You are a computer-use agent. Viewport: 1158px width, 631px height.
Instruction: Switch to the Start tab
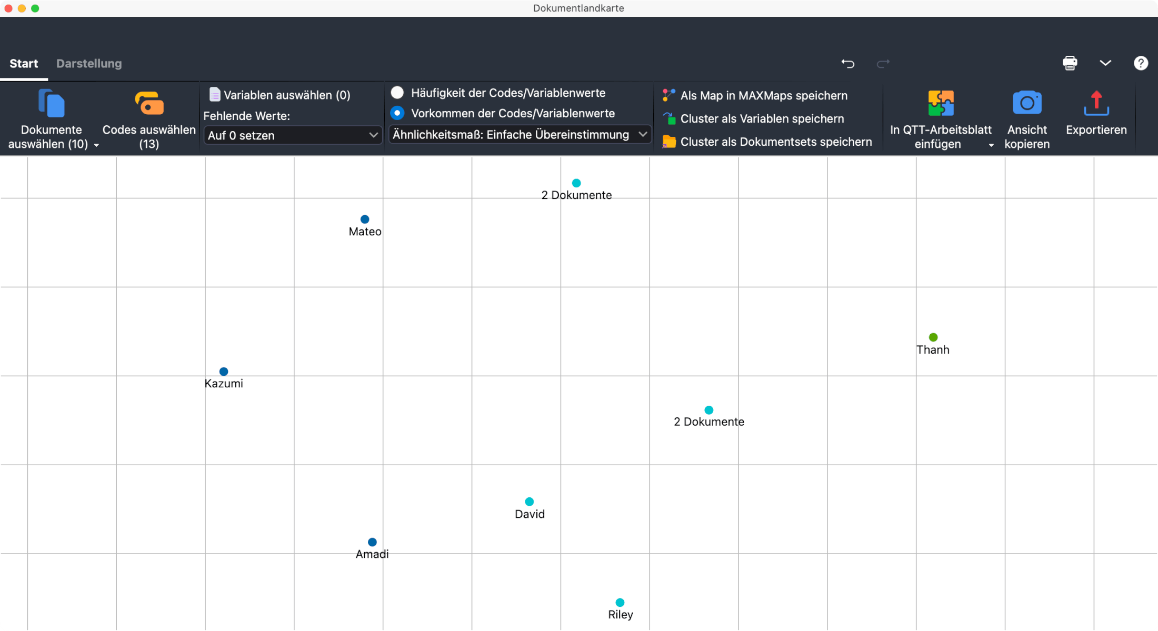(24, 64)
